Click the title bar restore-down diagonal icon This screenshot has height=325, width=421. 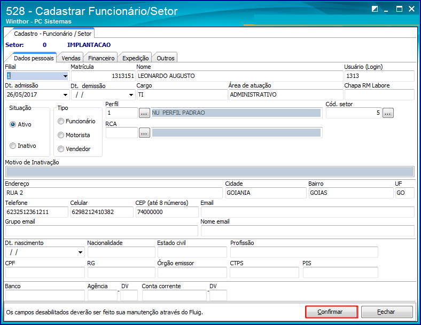click(x=375, y=9)
